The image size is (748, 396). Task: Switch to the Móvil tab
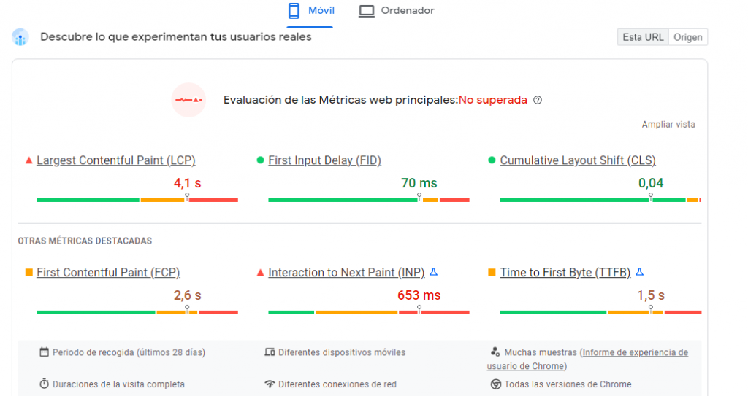pos(310,11)
